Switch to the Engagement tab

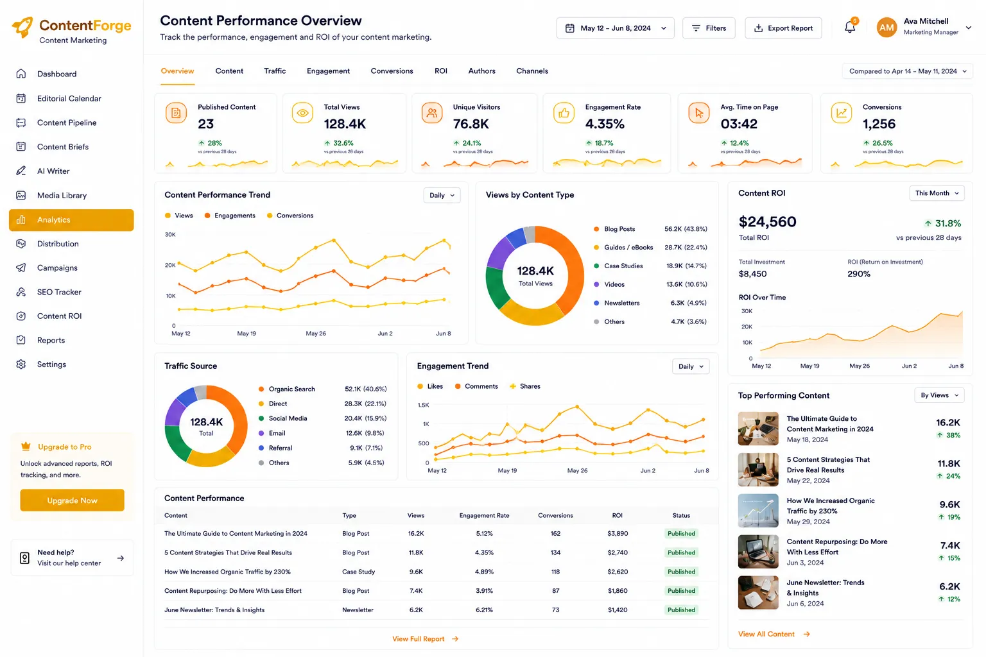tap(328, 71)
